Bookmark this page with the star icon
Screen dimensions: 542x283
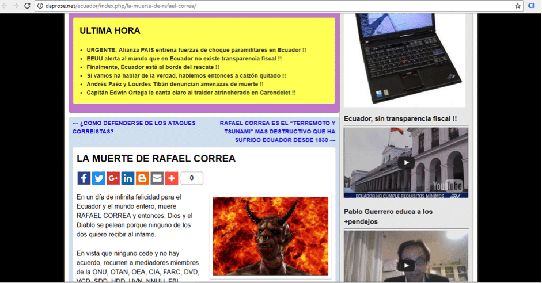517,6
